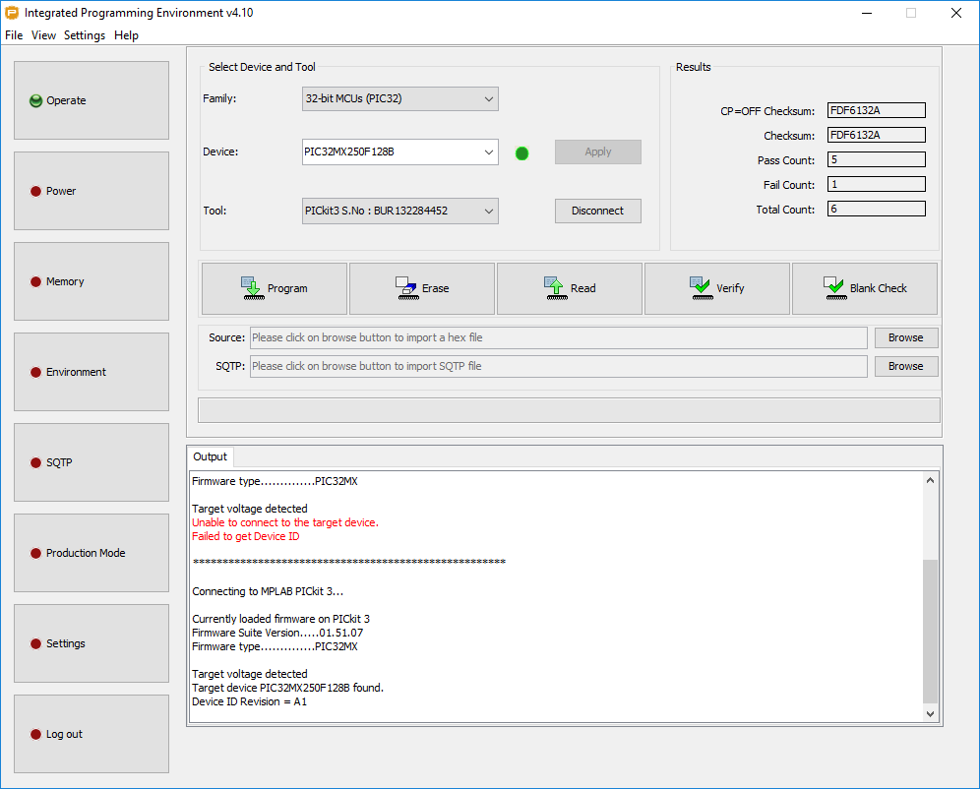
Task: Click the Blank Check button
Action: pos(864,288)
